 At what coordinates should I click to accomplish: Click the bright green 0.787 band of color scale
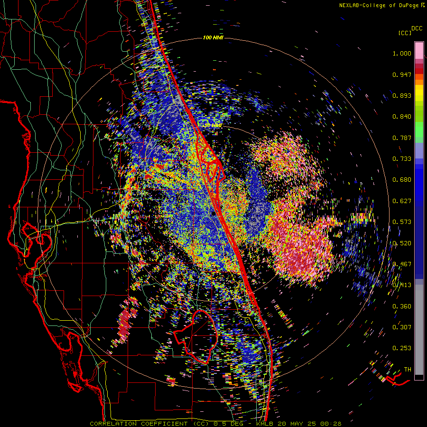[x=419, y=130]
